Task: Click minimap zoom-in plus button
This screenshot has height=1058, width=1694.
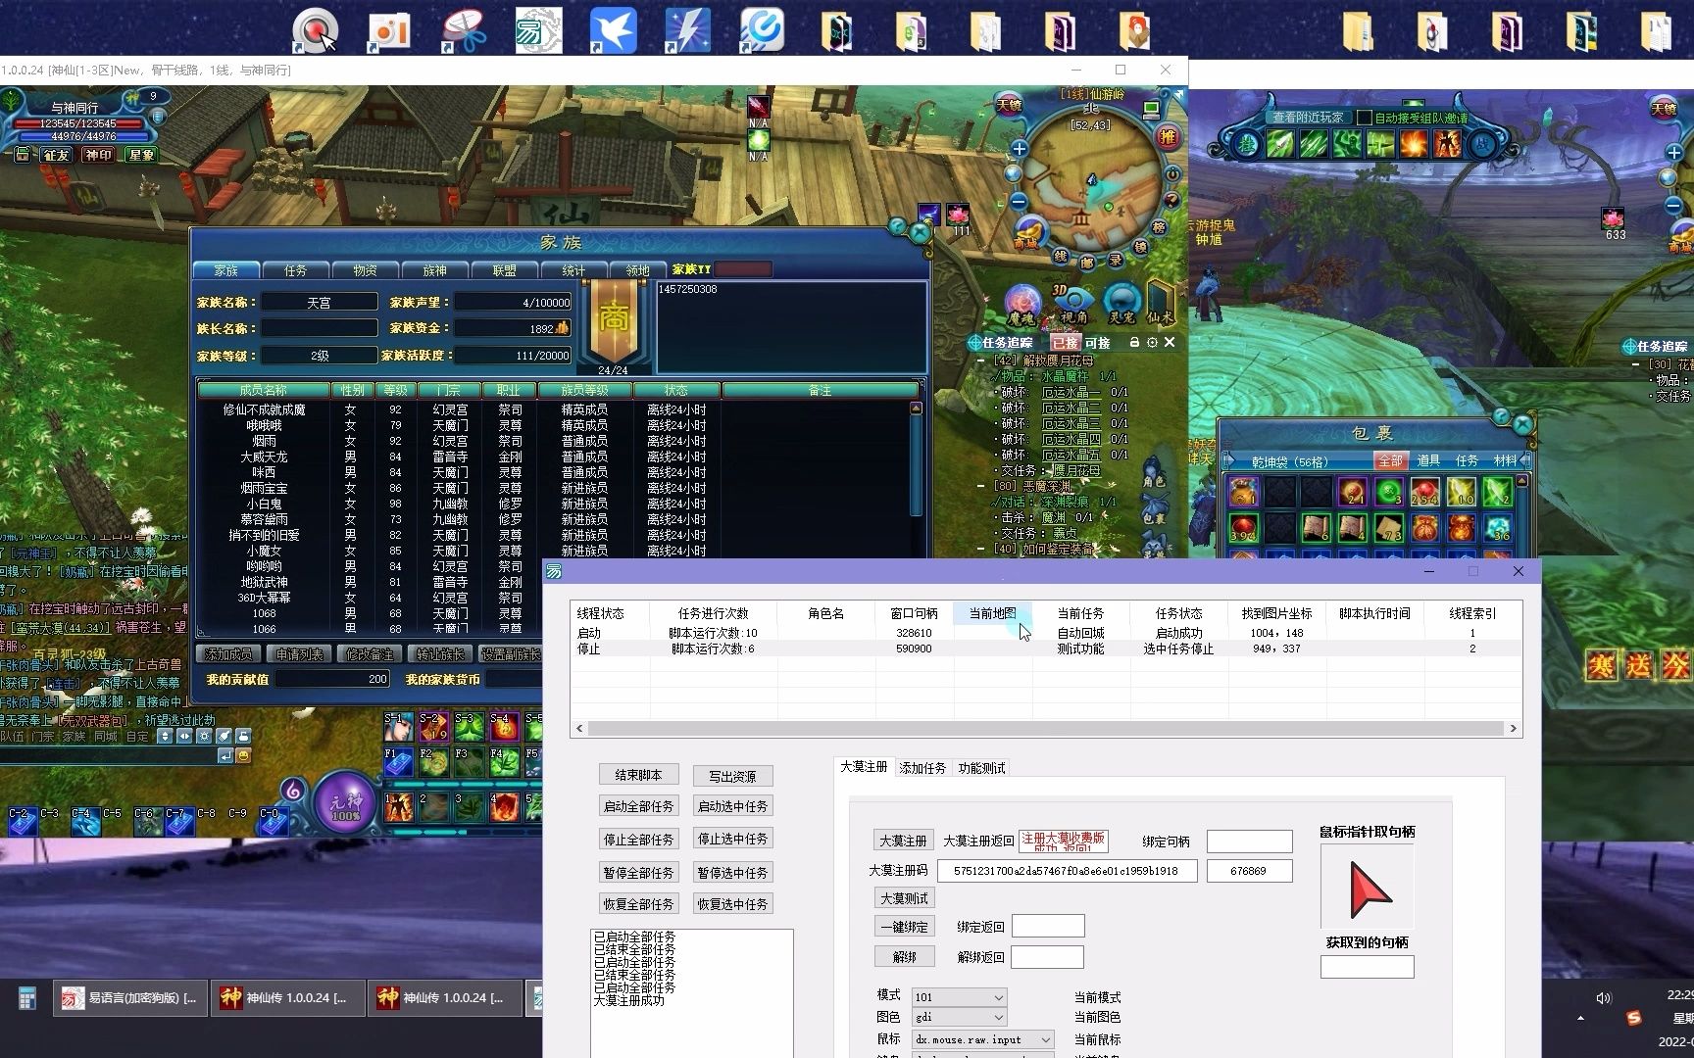Action: [x=1020, y=149]
